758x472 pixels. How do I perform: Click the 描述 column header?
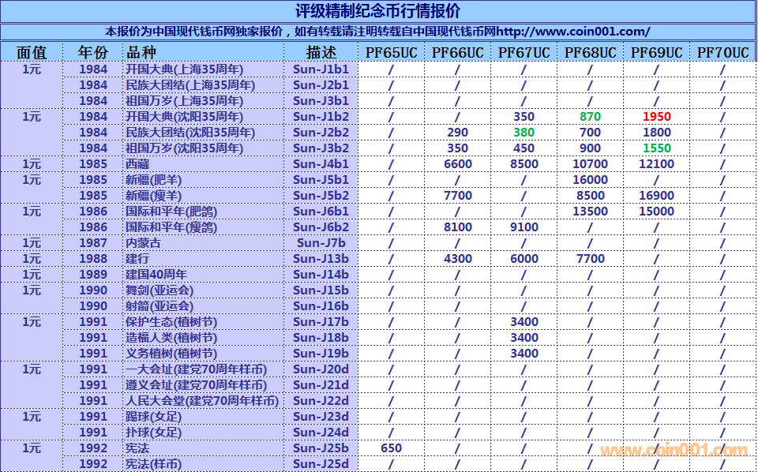[321, 53]
